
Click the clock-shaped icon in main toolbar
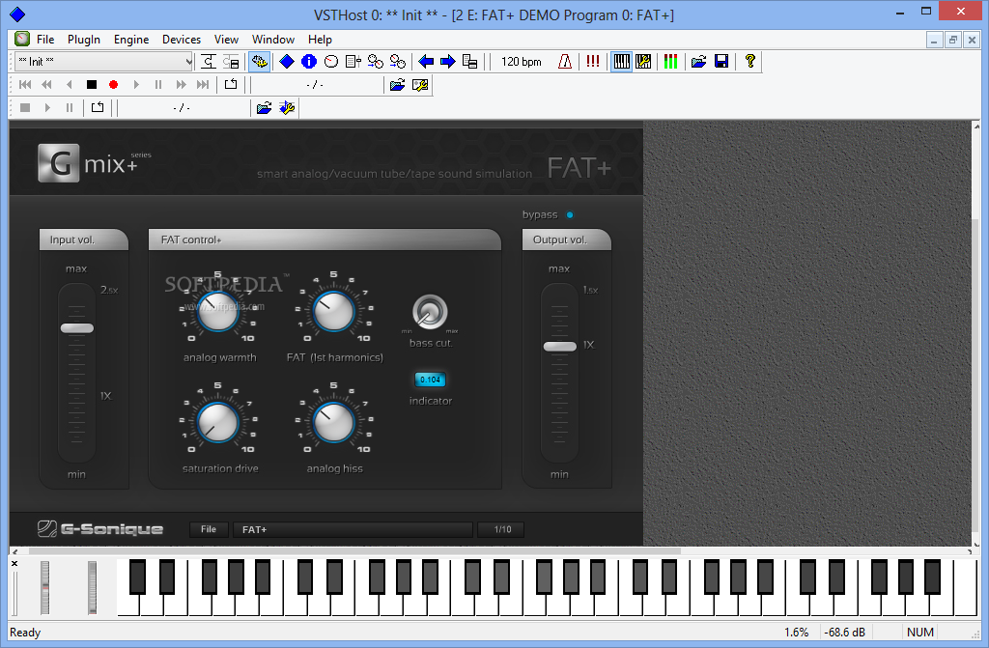(x=331, y=61)
